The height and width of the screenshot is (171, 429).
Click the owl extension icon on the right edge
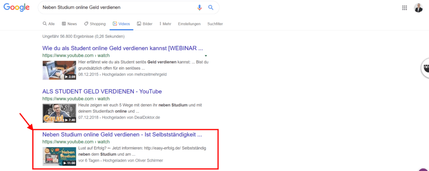pos(426,68)
